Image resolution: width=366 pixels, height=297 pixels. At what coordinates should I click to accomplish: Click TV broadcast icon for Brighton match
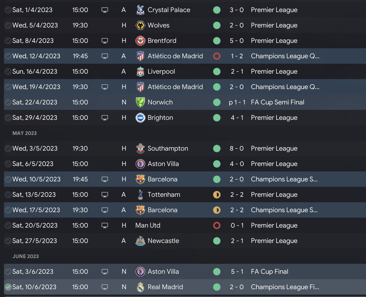pyautogui.click(x=105, y=118)
